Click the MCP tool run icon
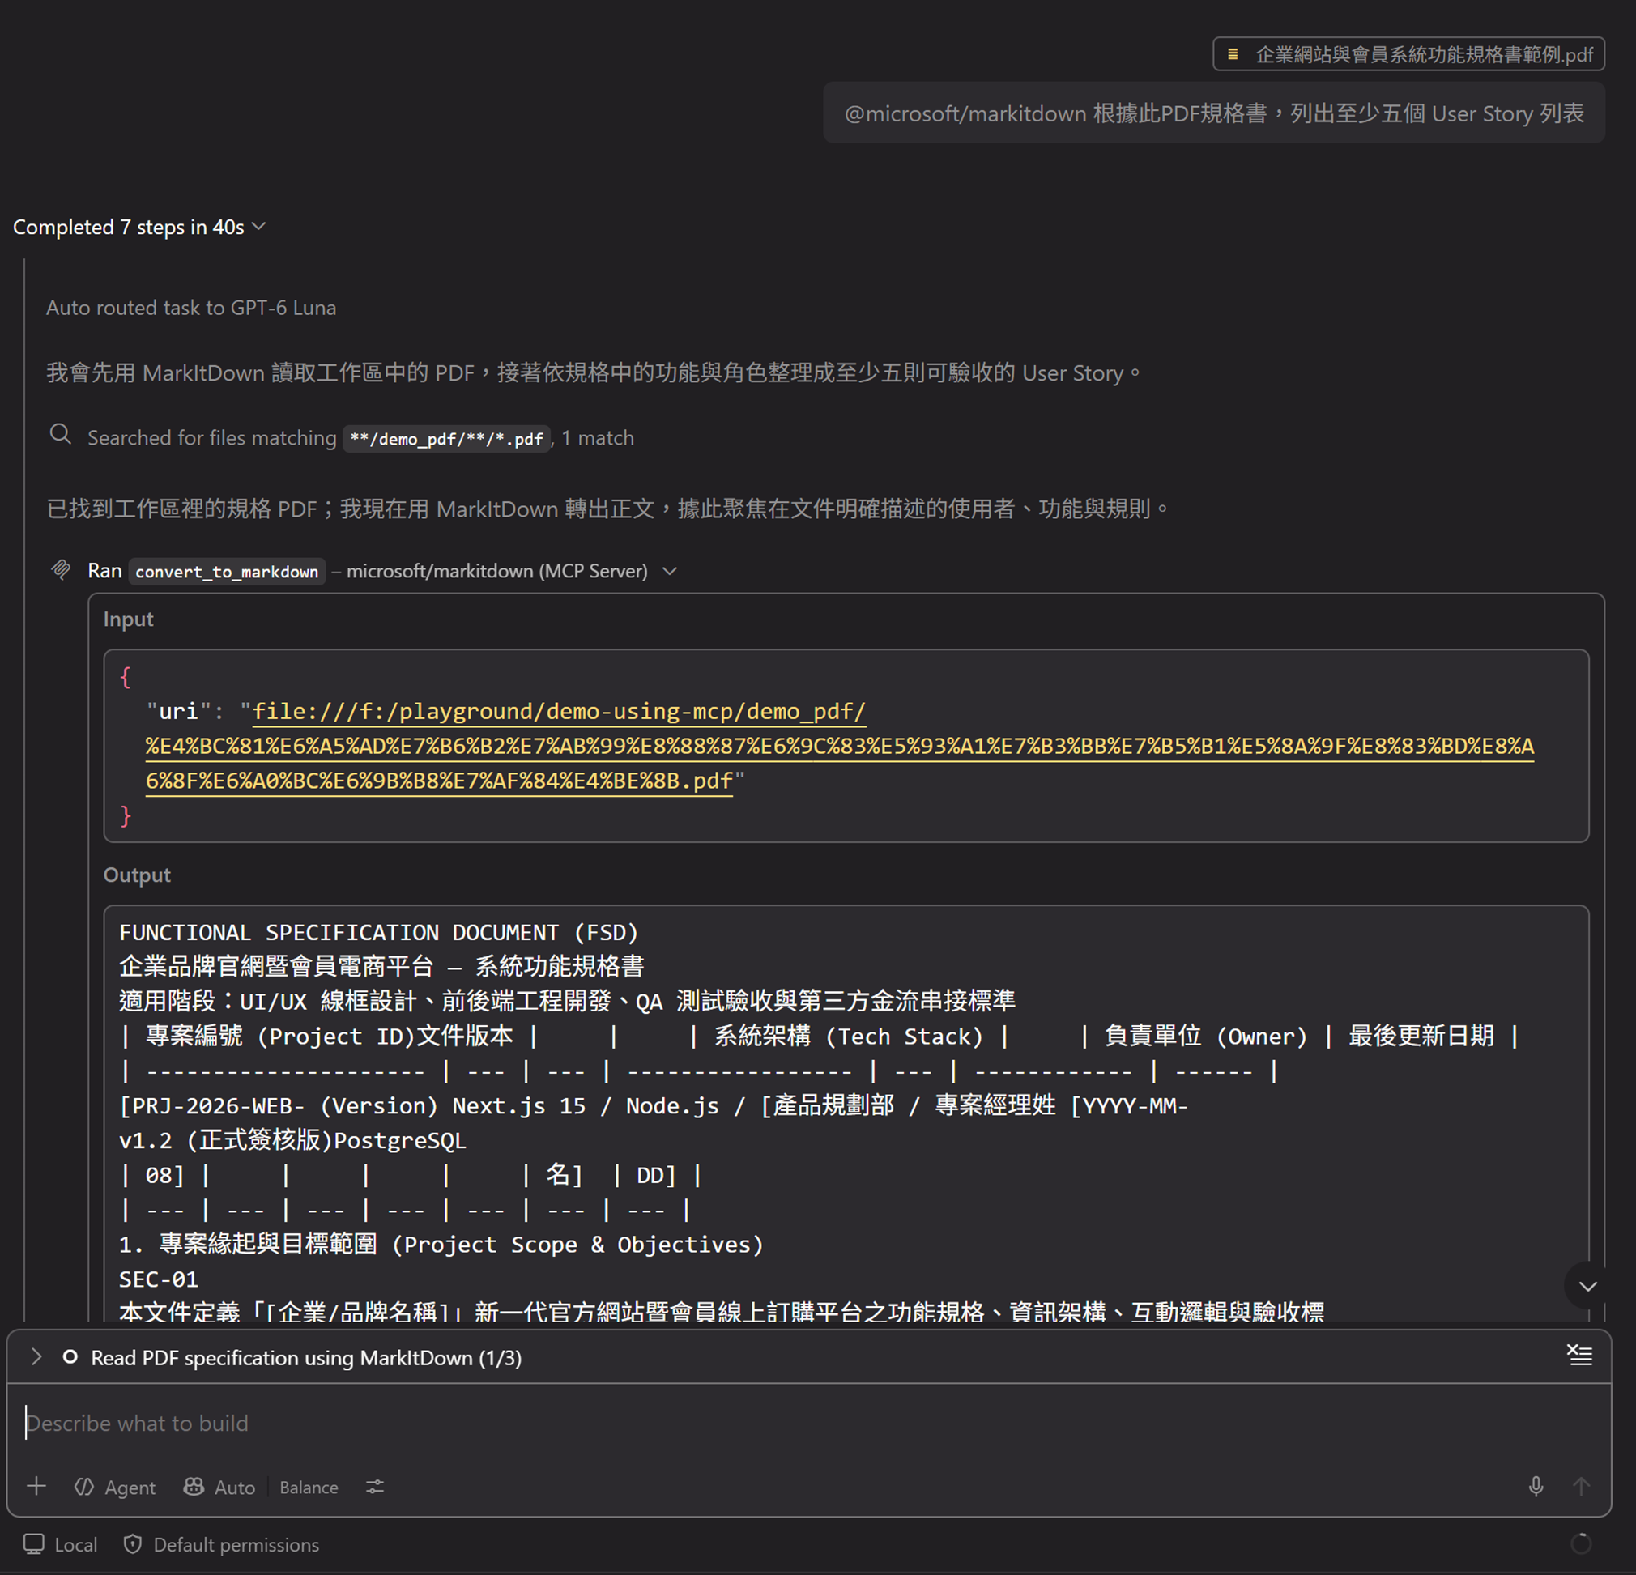Viewport: 1636px width, 1575px height. [60, 570]
